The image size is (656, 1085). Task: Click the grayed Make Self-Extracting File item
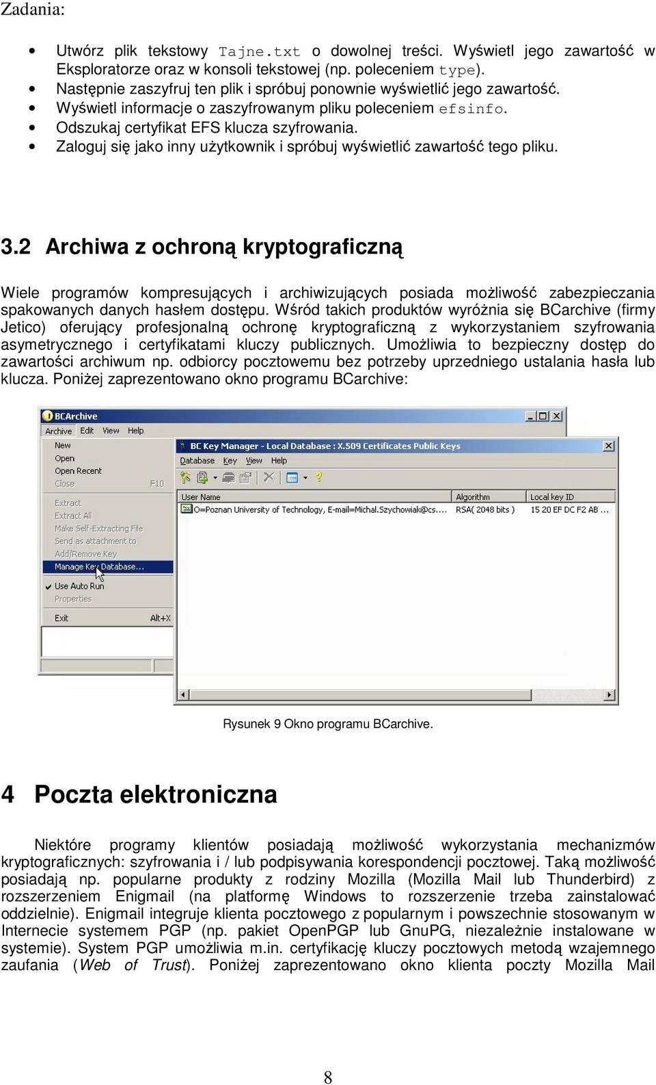pos(108,528)
